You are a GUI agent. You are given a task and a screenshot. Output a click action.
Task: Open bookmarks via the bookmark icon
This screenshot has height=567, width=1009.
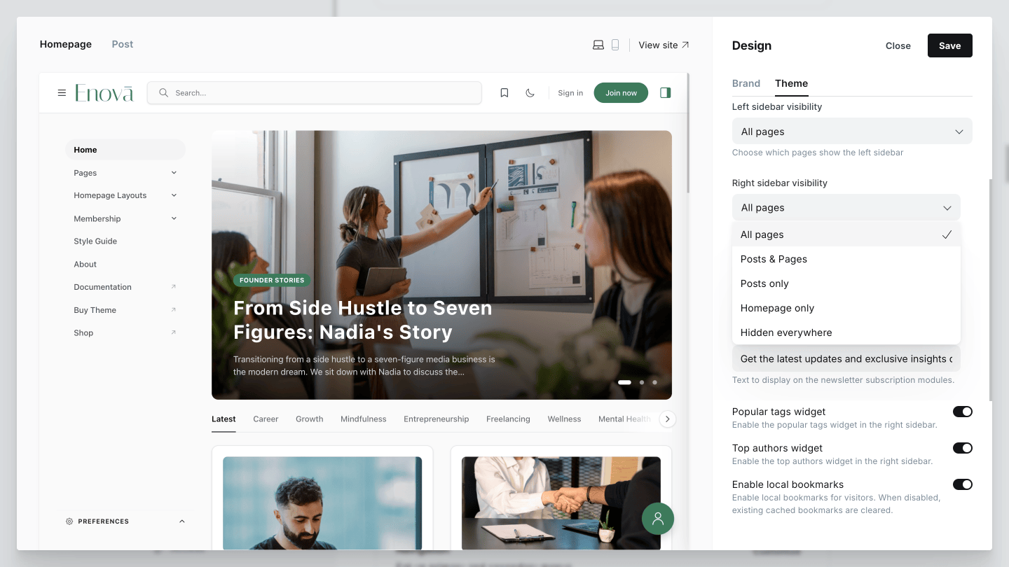coord(504,93)
